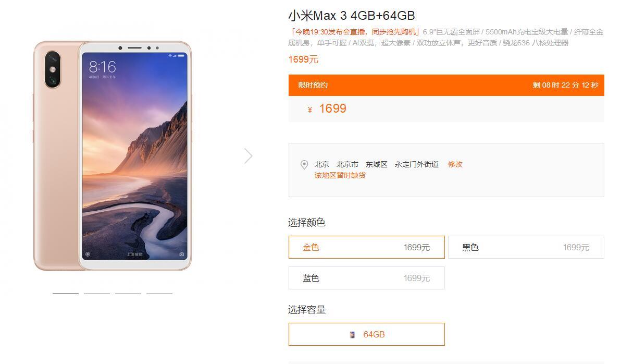Click the 小米Max 3 4GB+64GB title
The width and height of the screenshot is (621, 364).
352,16
